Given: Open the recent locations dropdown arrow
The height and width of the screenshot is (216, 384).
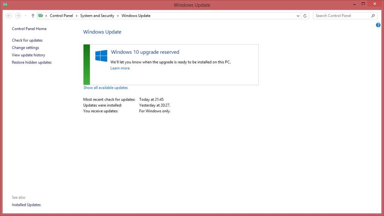Looking at the screenshot, I should (26, 16).
